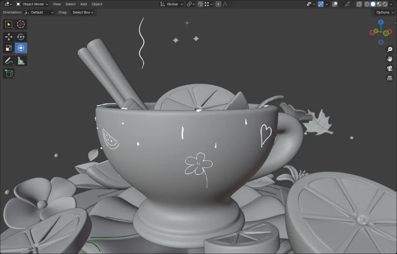Viewport: 397px width, 254px height.
Task: Open Orientation Default dropdown
Action: 39,12
